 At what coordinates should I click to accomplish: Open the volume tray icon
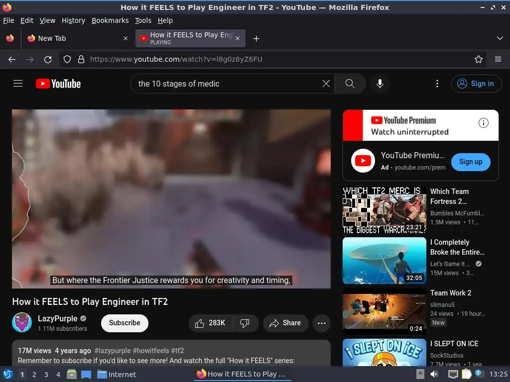[x=434, y=374]
